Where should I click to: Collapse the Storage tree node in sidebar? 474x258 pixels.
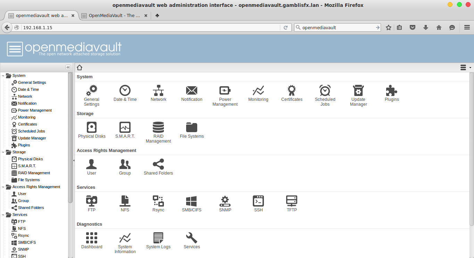pos(3,152)
